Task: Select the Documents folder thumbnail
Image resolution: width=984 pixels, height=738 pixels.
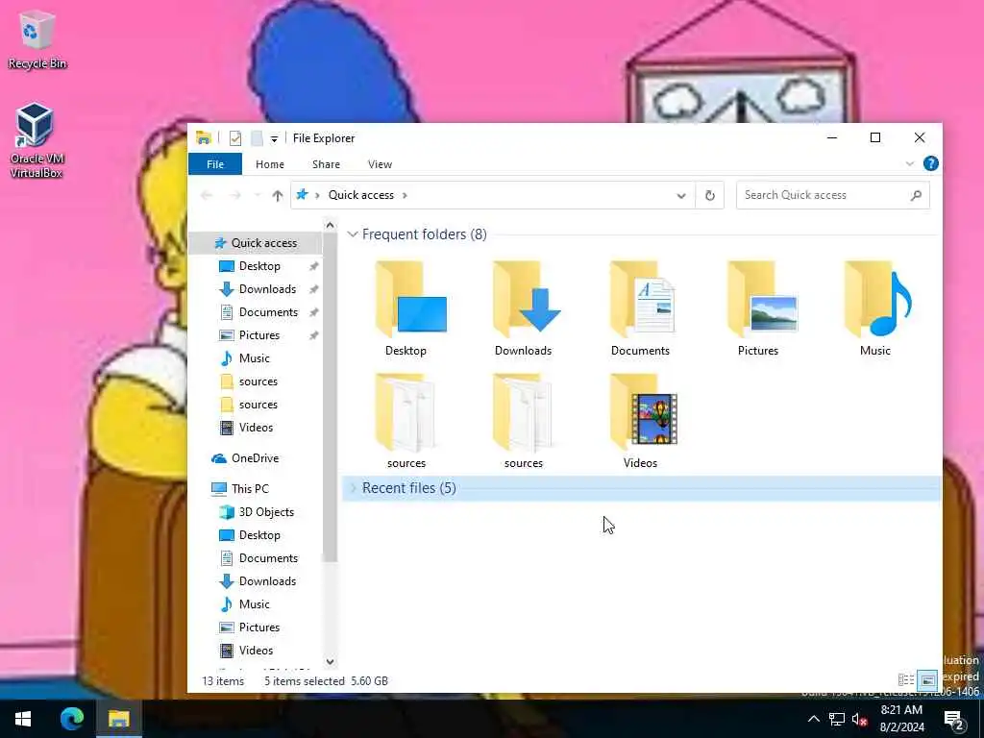Action: (x=640, y=308)
